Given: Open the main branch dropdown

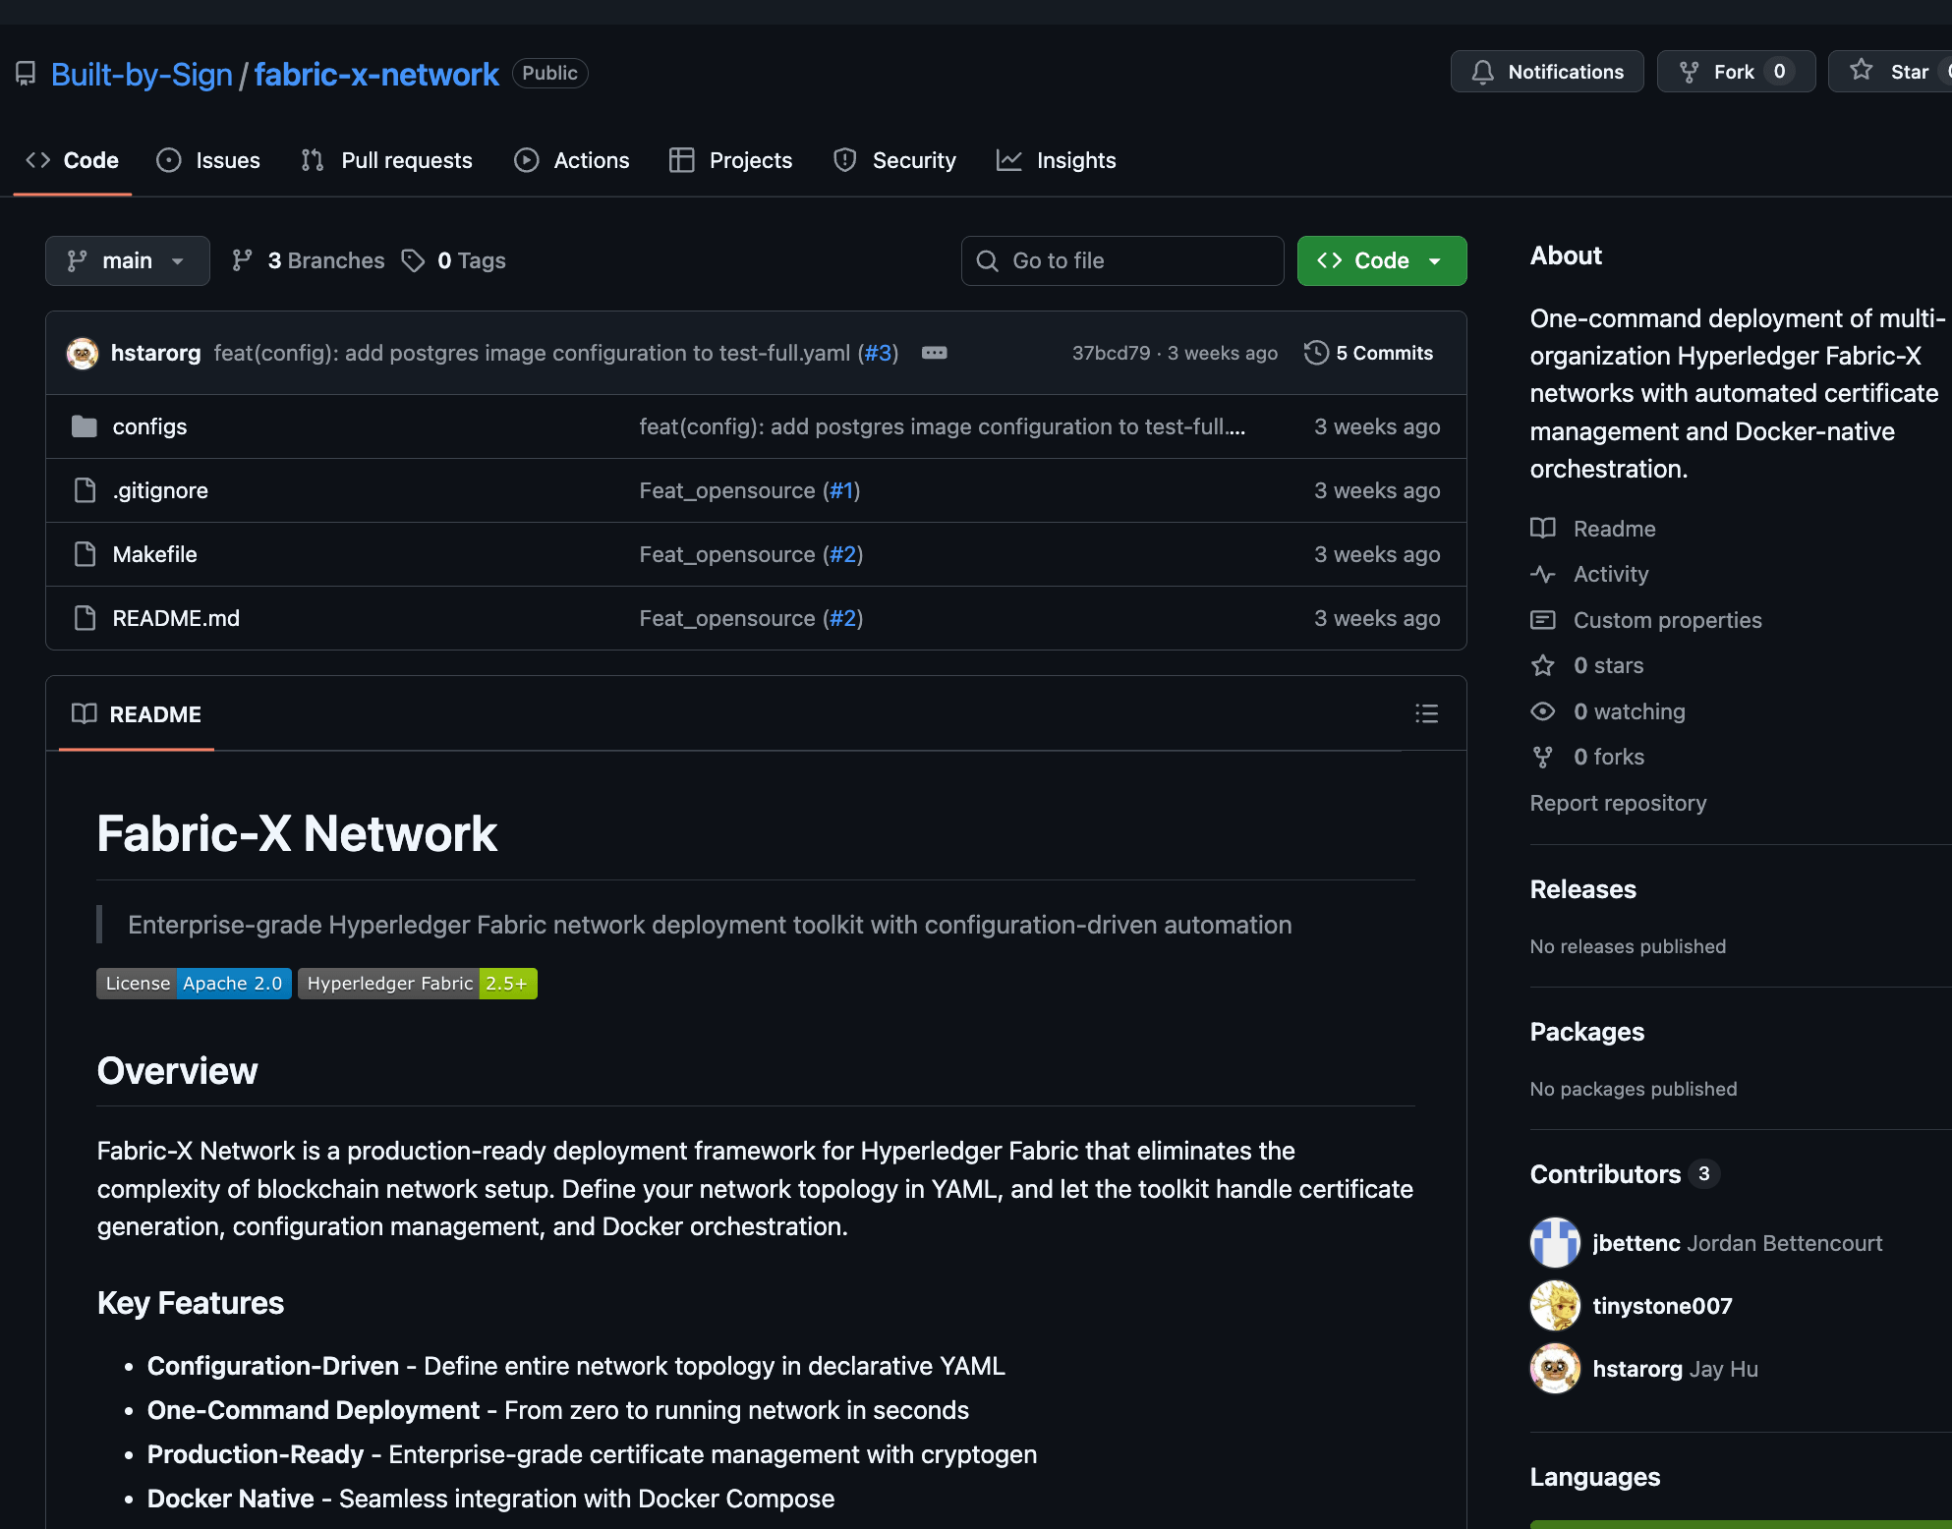Looking at the screenshot, I should [x=127, y=260].
